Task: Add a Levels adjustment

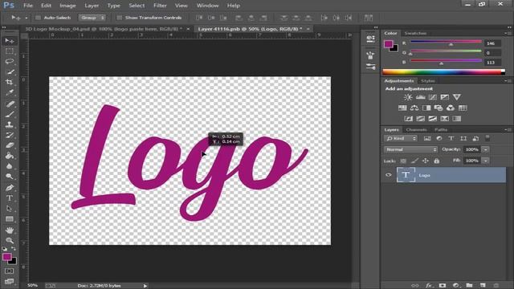Action: pyautogui.click(x=420, y=97)
